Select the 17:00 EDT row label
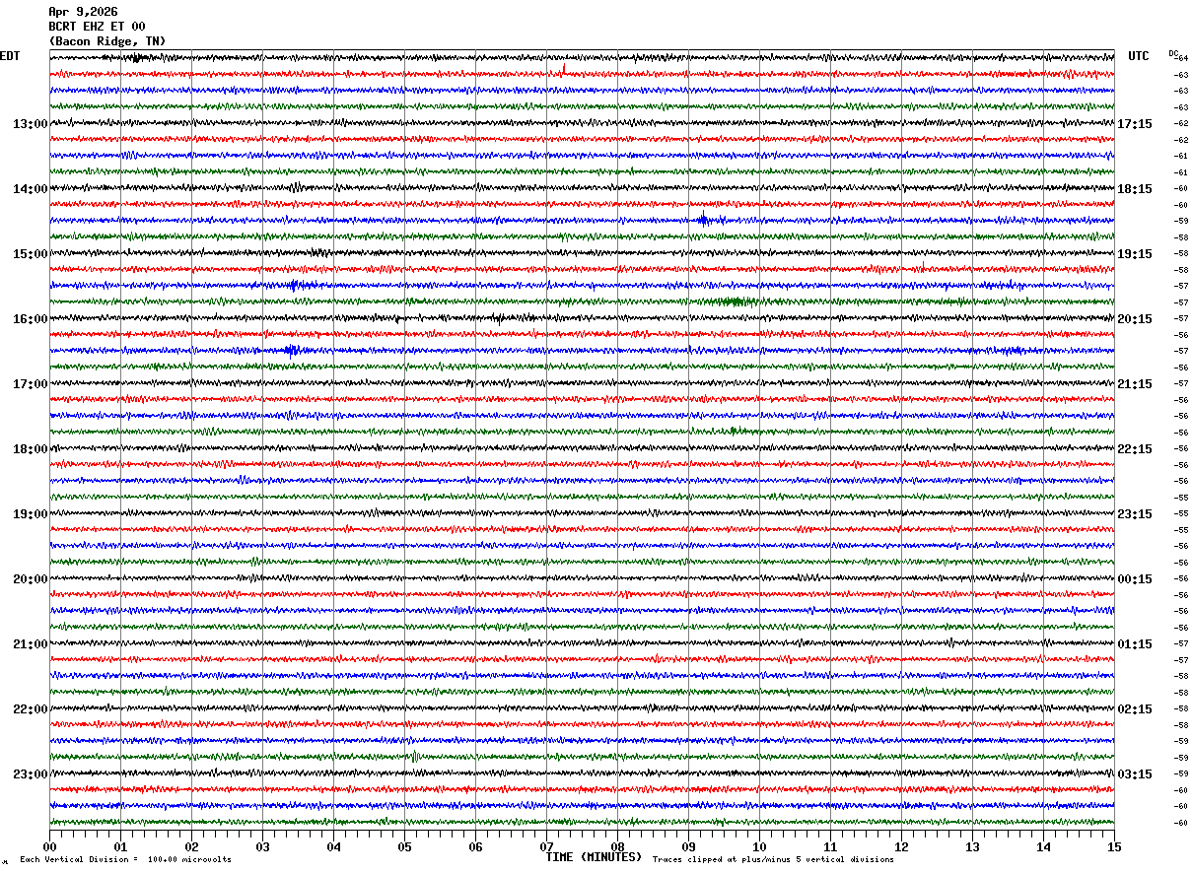 click(30, 384)
